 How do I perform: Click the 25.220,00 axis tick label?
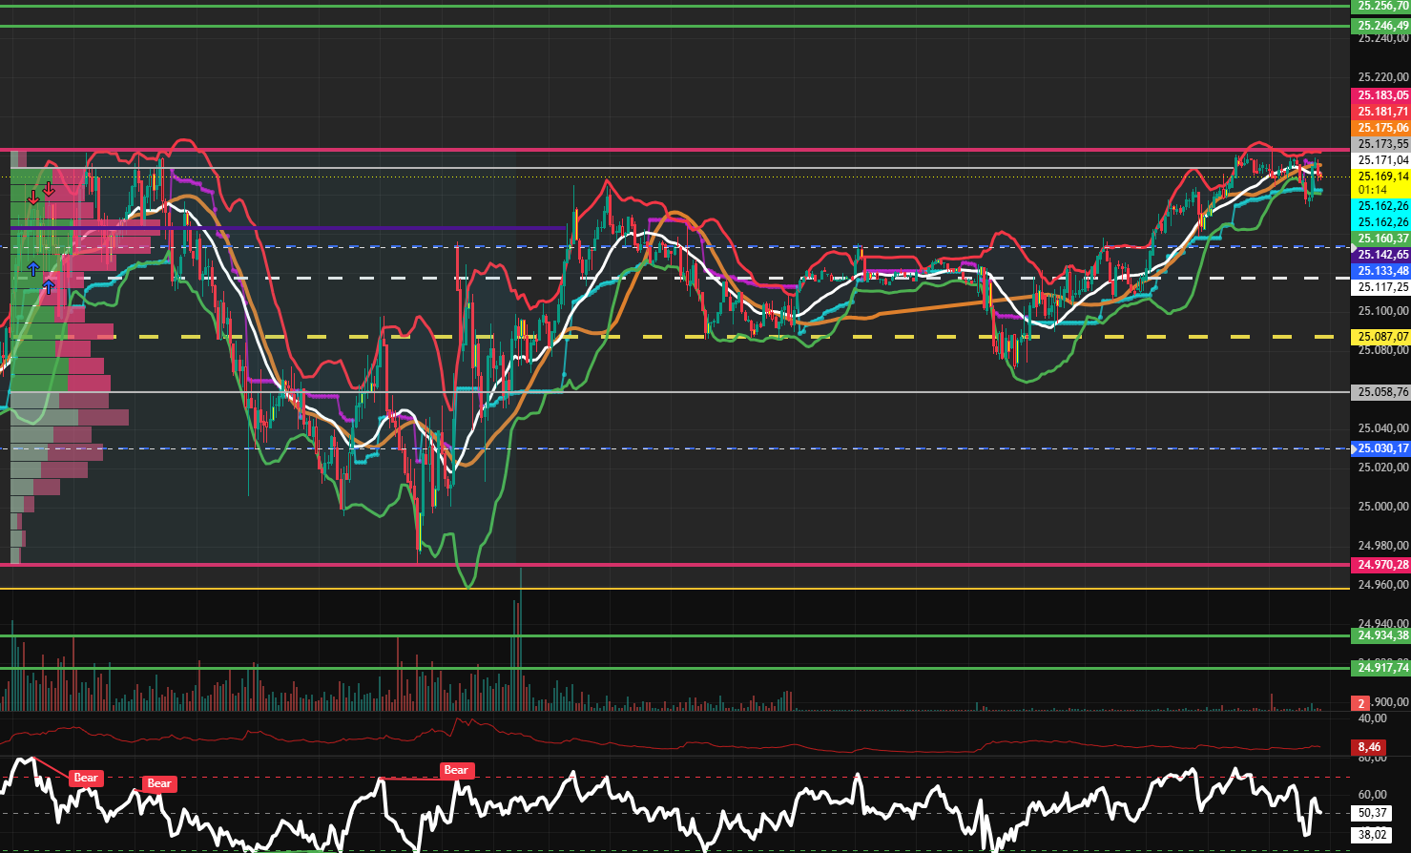[1383, 77]
